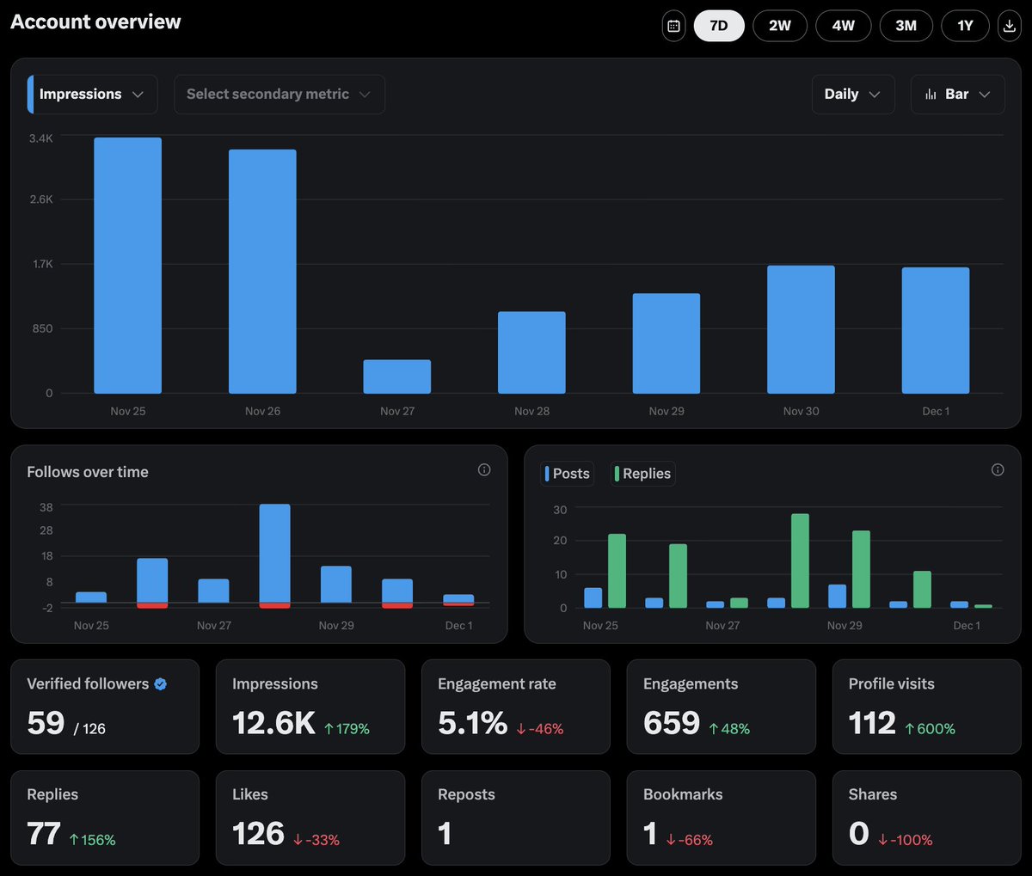Click the 3M time range button
1032x876 pixels.
point(906,26)
